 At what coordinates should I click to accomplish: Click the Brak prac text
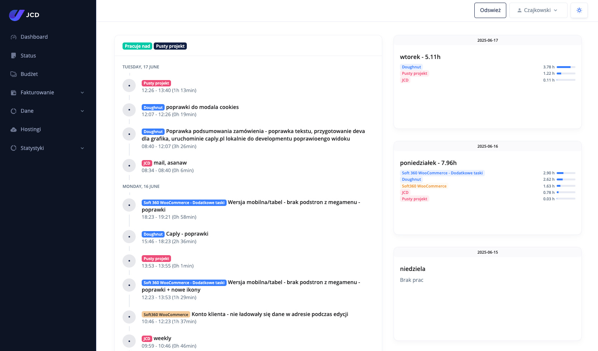(x=412, y=280)
